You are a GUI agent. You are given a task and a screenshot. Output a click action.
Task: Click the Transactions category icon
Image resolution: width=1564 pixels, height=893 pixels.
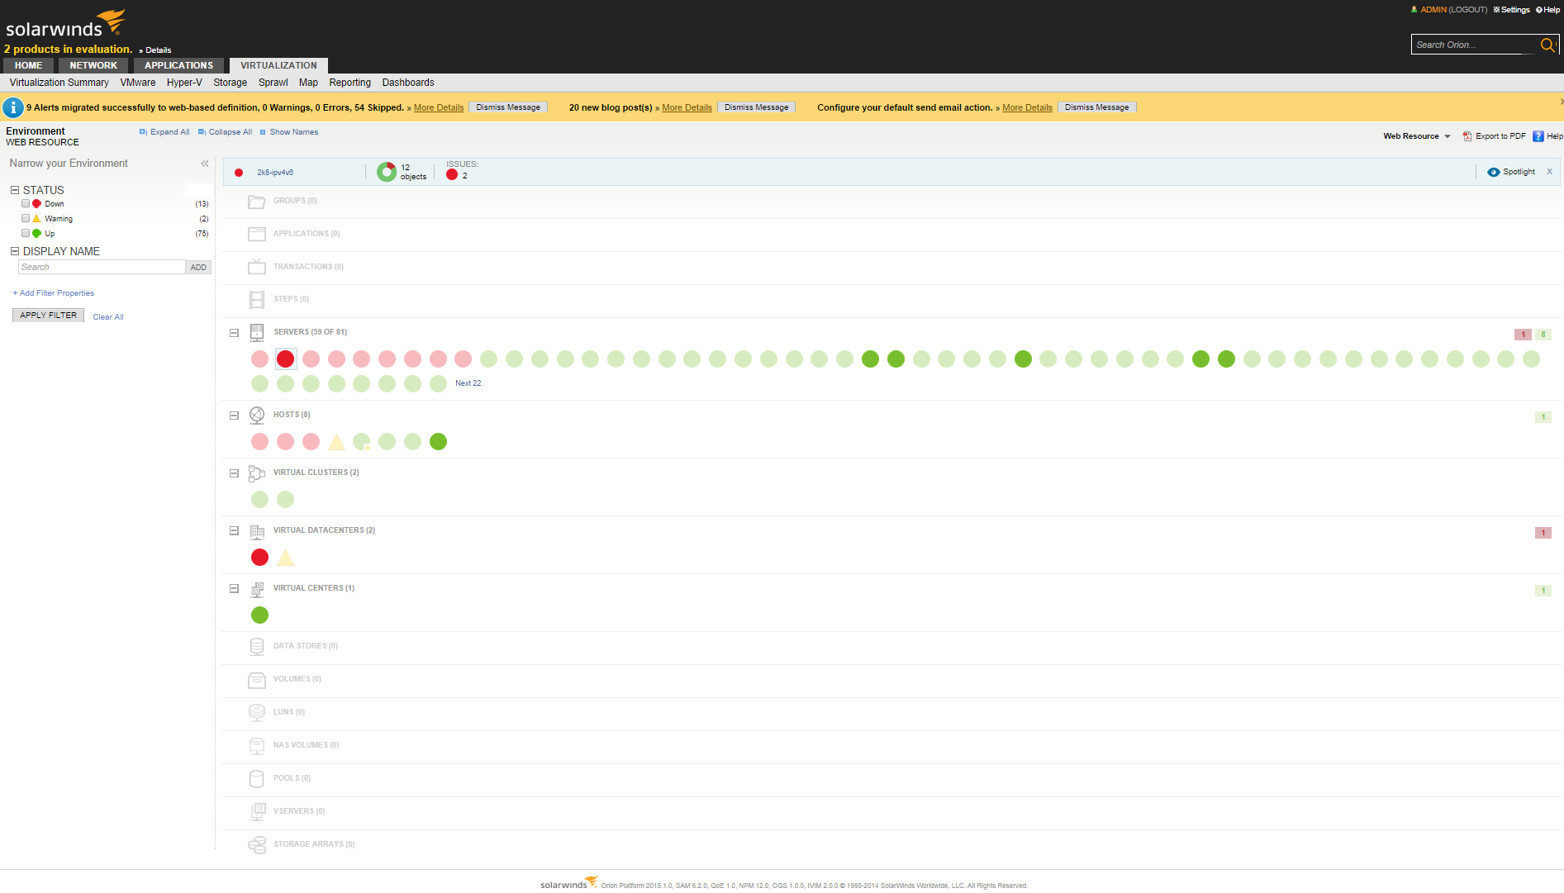point(257,267)
